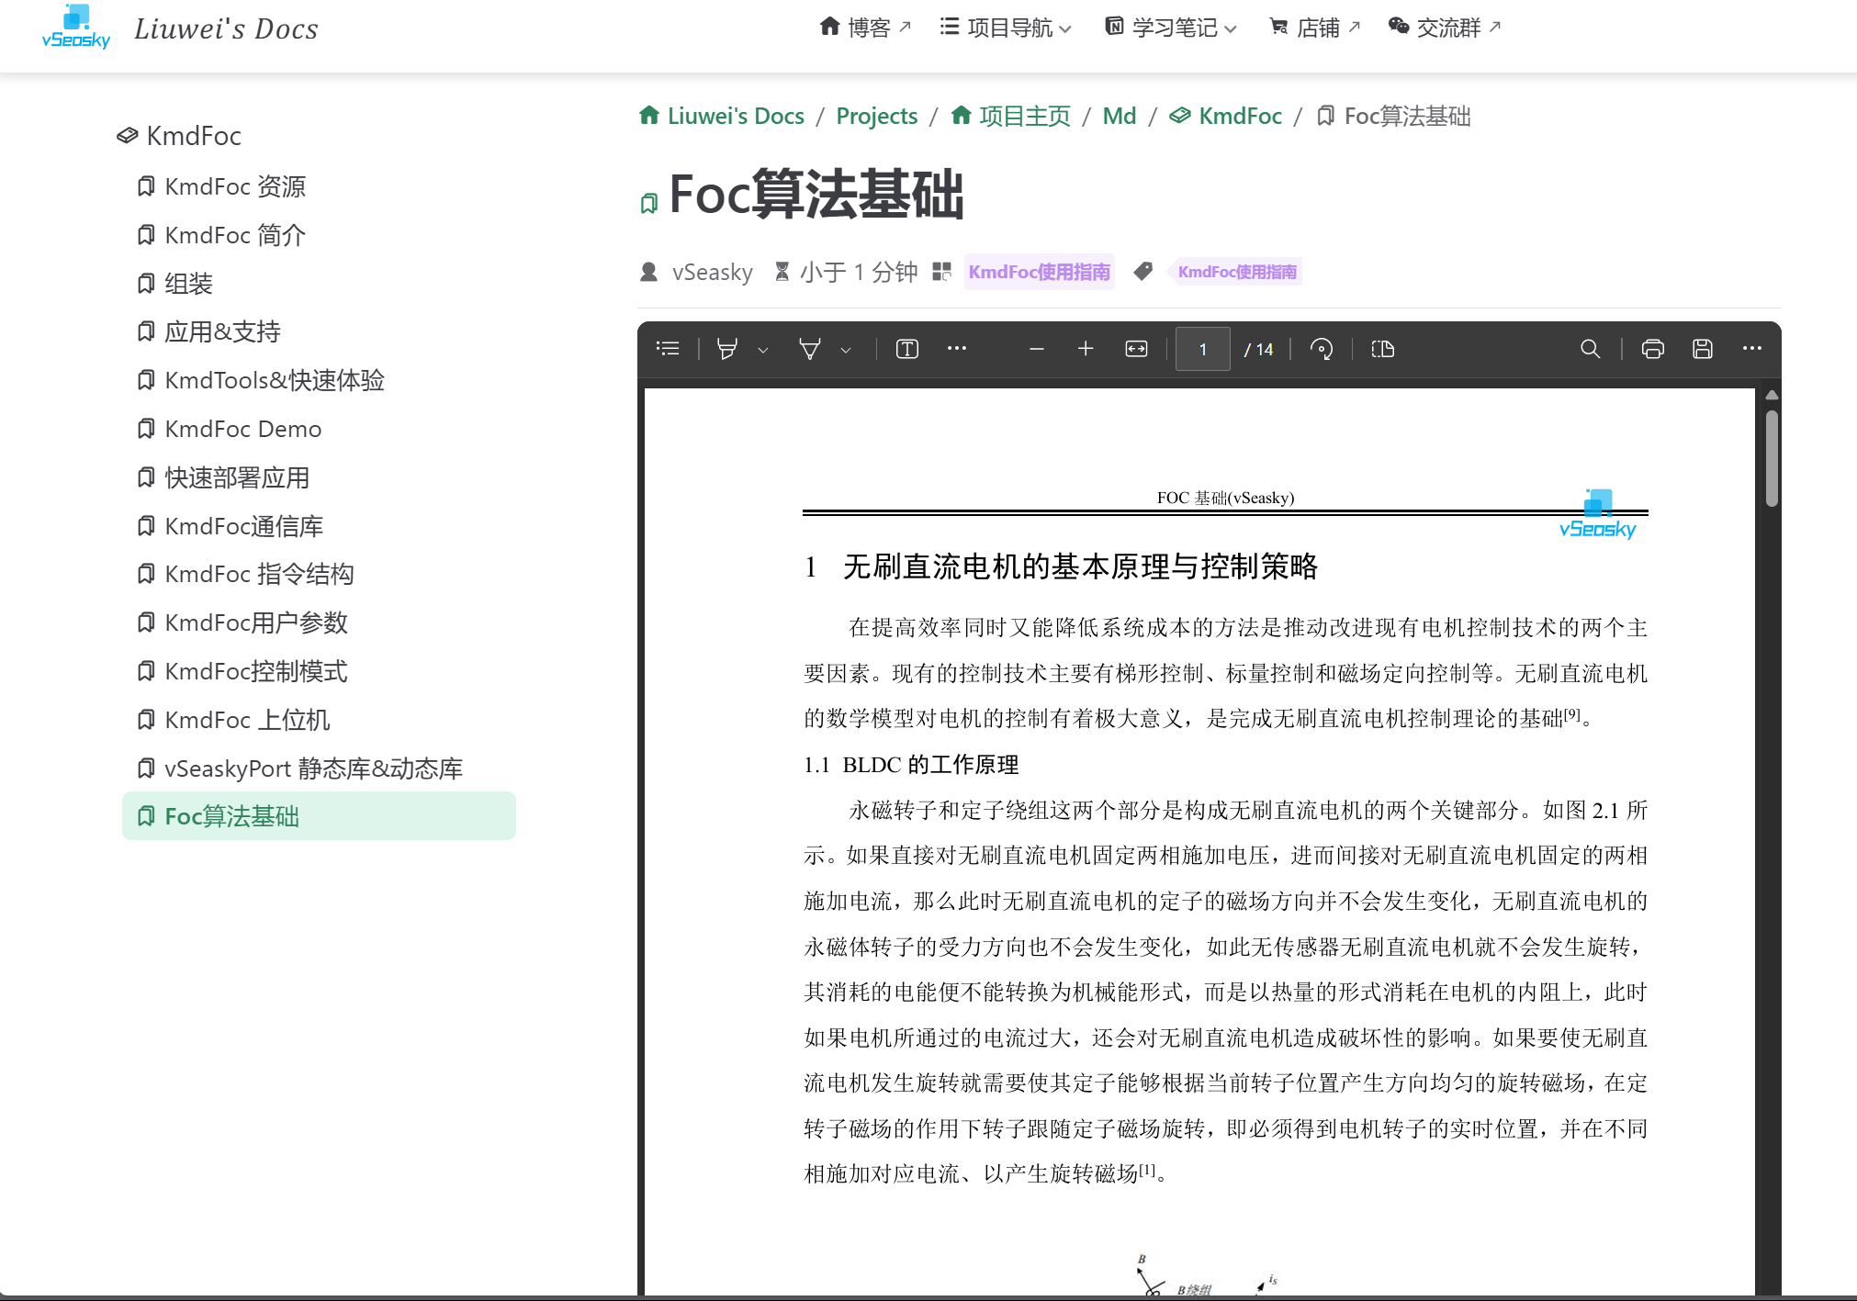The width and height of the screenshot is (1857, 1301).
Task: Select the active Foc算法基础 sidebar item
Action: 319,816
